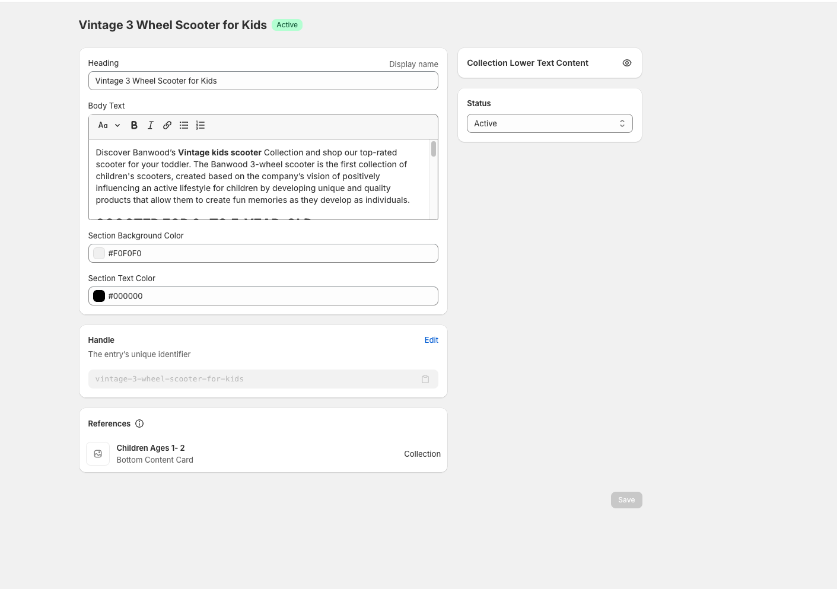Toggle visibility eye for Collection Lower Text Content
The height and width of the screenshot is (589, 837).
[627, 63]
